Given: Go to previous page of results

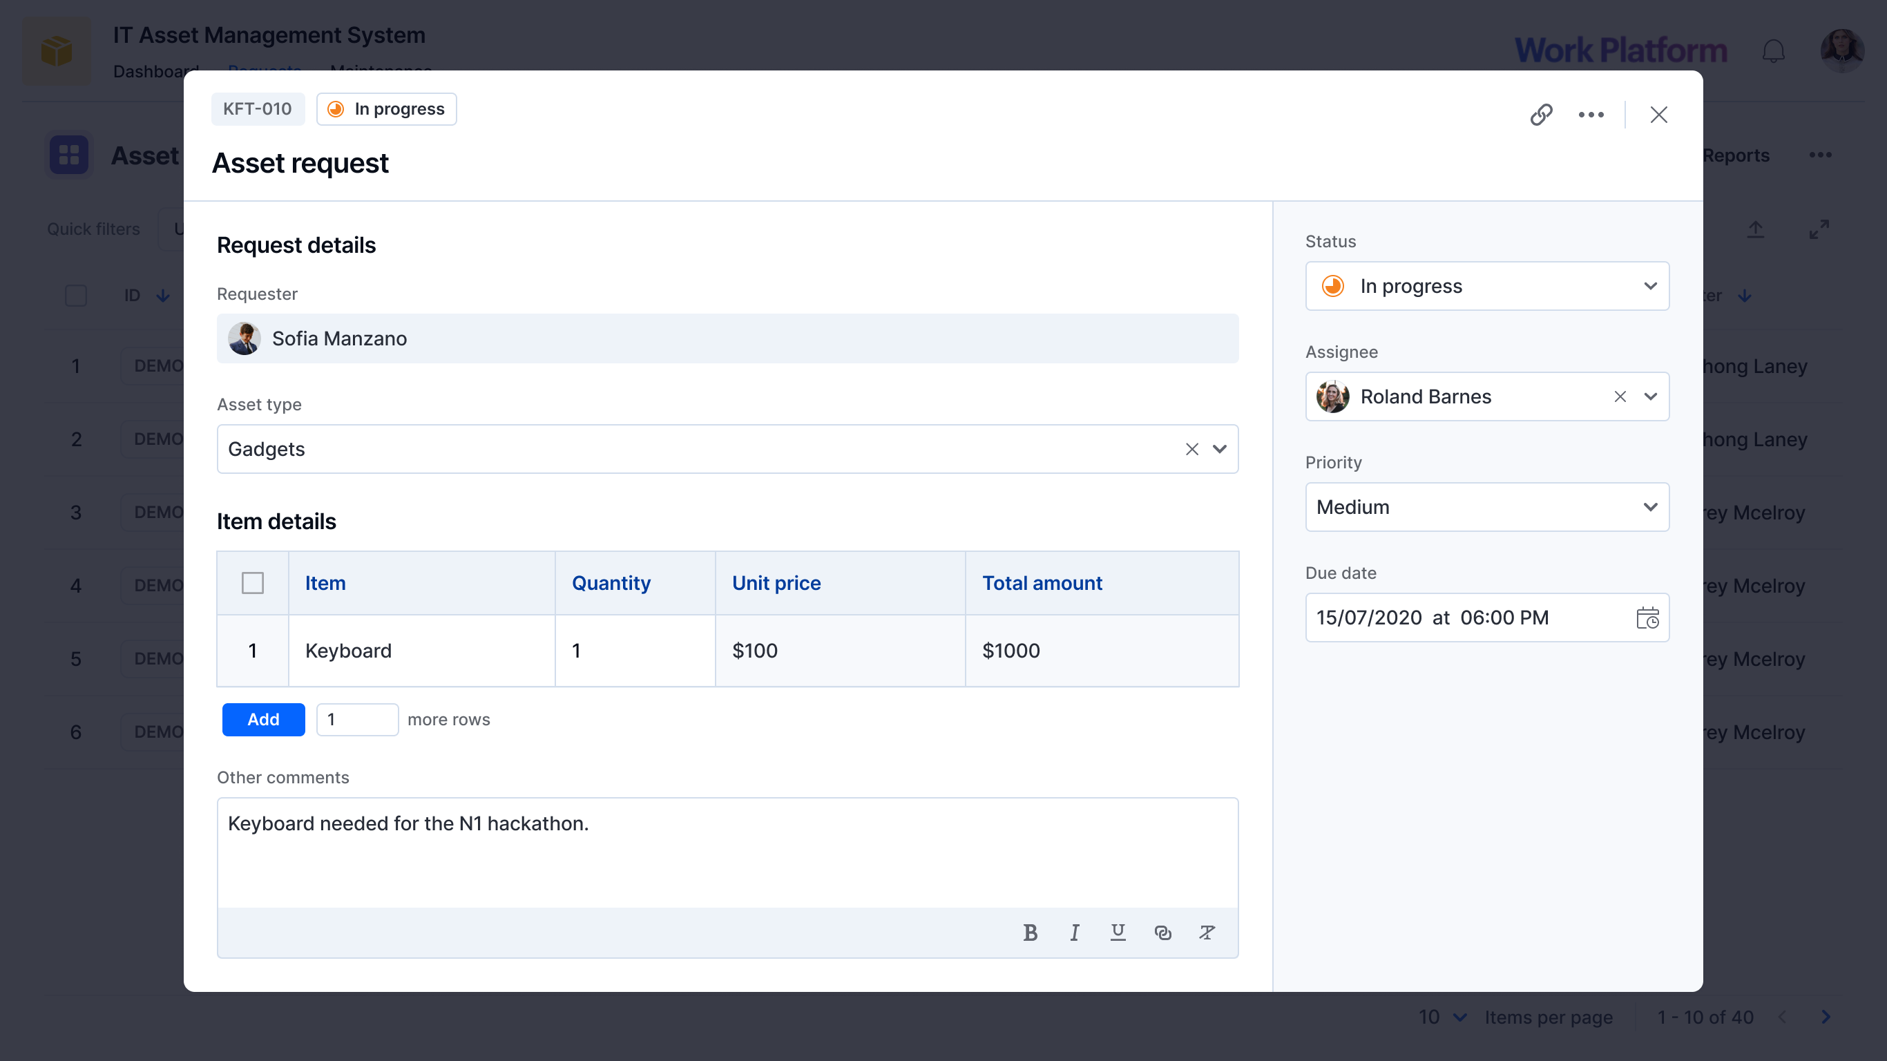Looking at the screenshot, I should point(1782,1017).
